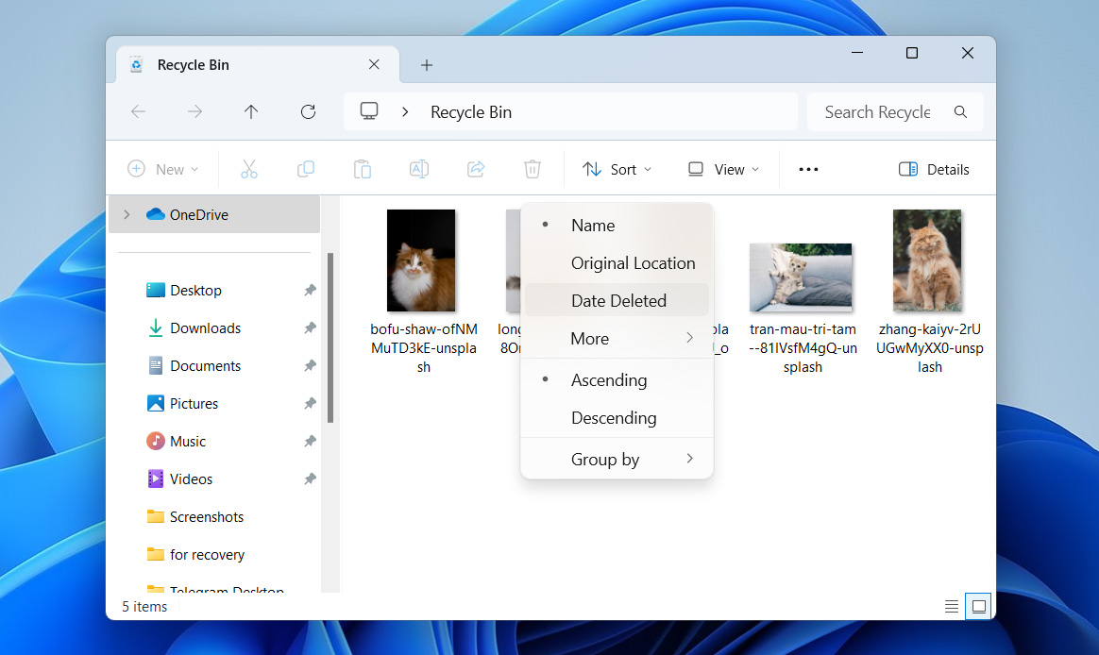1099x655 pixels.
Task: Select Descending sort order
Action: pos(617,417)
